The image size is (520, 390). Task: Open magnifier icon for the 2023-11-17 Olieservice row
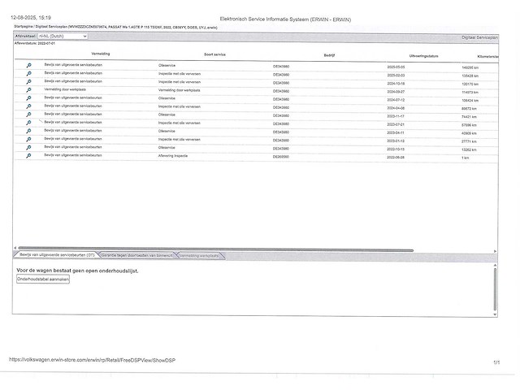tap(29, 114)
